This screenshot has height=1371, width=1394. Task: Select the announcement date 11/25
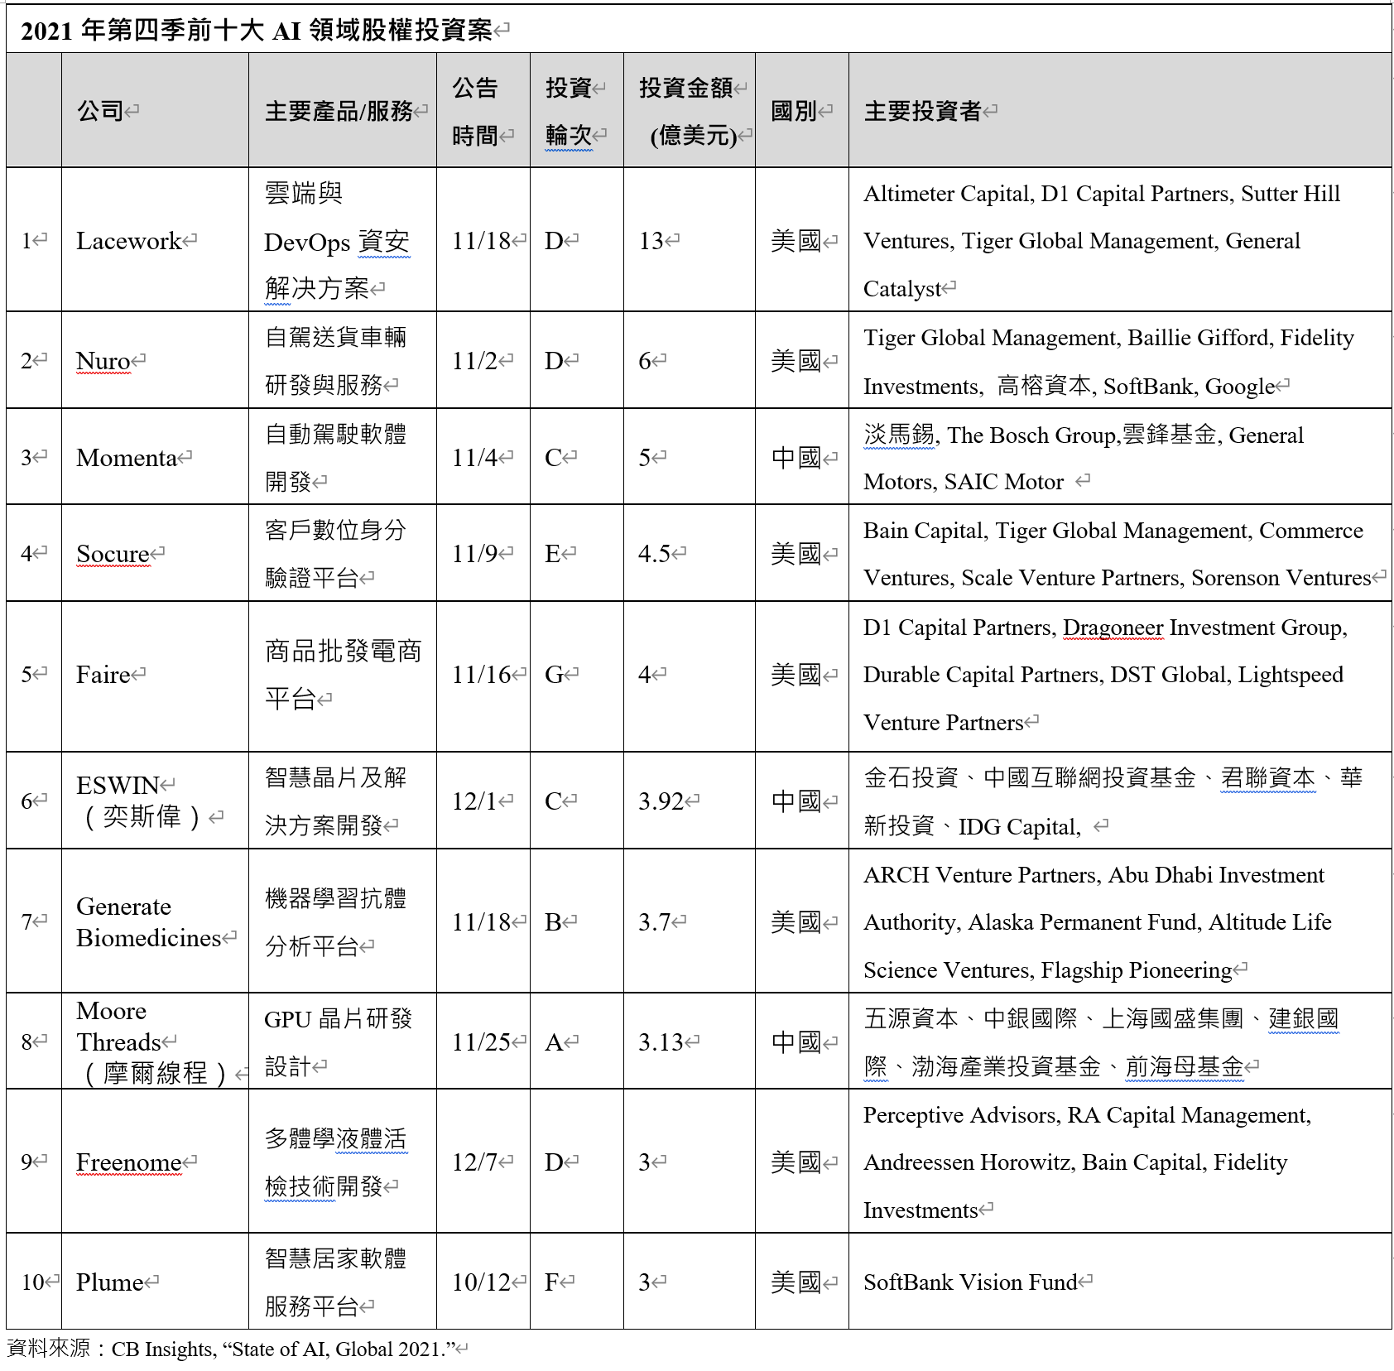[x=481, y=1041]
